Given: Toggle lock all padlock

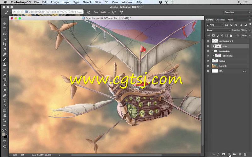Looking at the screenshot, I should [231, 35].
